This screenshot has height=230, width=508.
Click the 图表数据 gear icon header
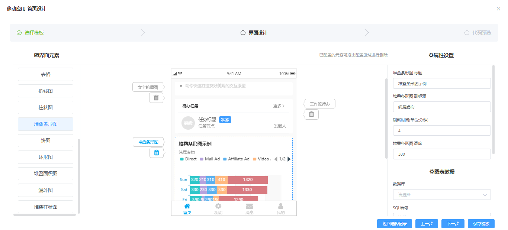click(431, 171)
